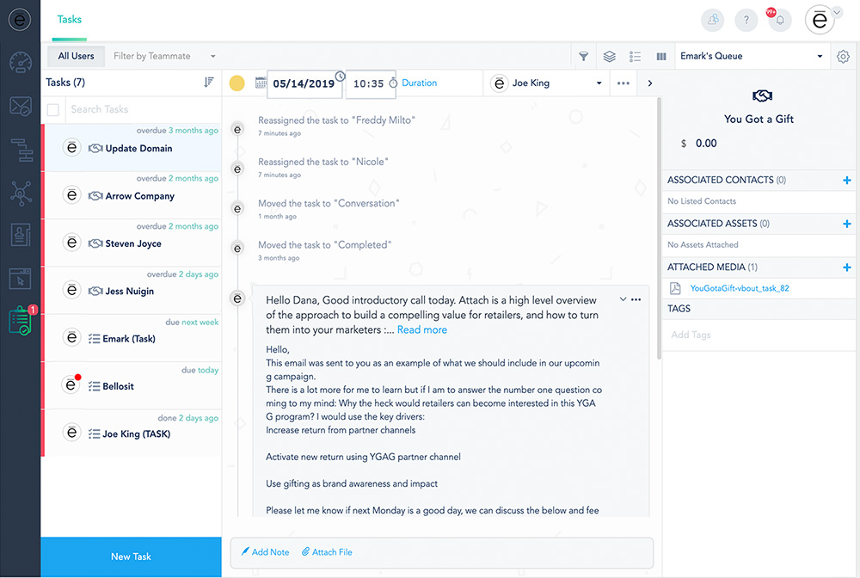Open the network nodes icon in sidebar

21,193
